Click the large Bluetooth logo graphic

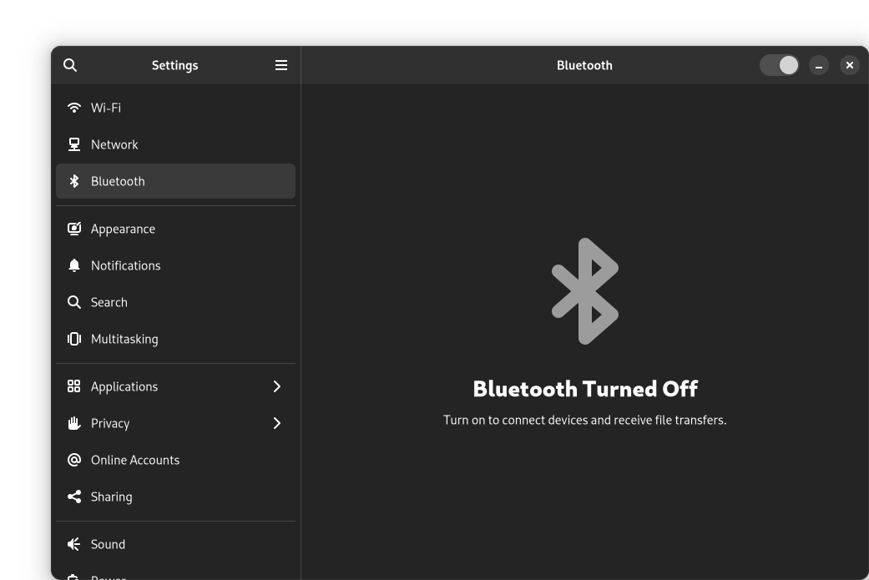pyautogui.click(x=584, y=290)
